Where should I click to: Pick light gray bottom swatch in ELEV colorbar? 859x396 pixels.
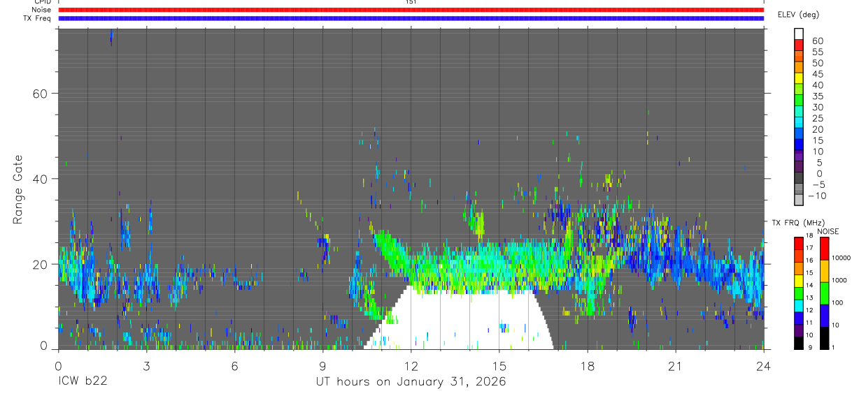(799, 200)
